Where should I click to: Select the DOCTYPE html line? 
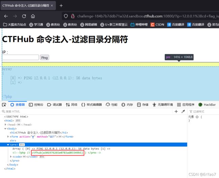pos(16,117)
